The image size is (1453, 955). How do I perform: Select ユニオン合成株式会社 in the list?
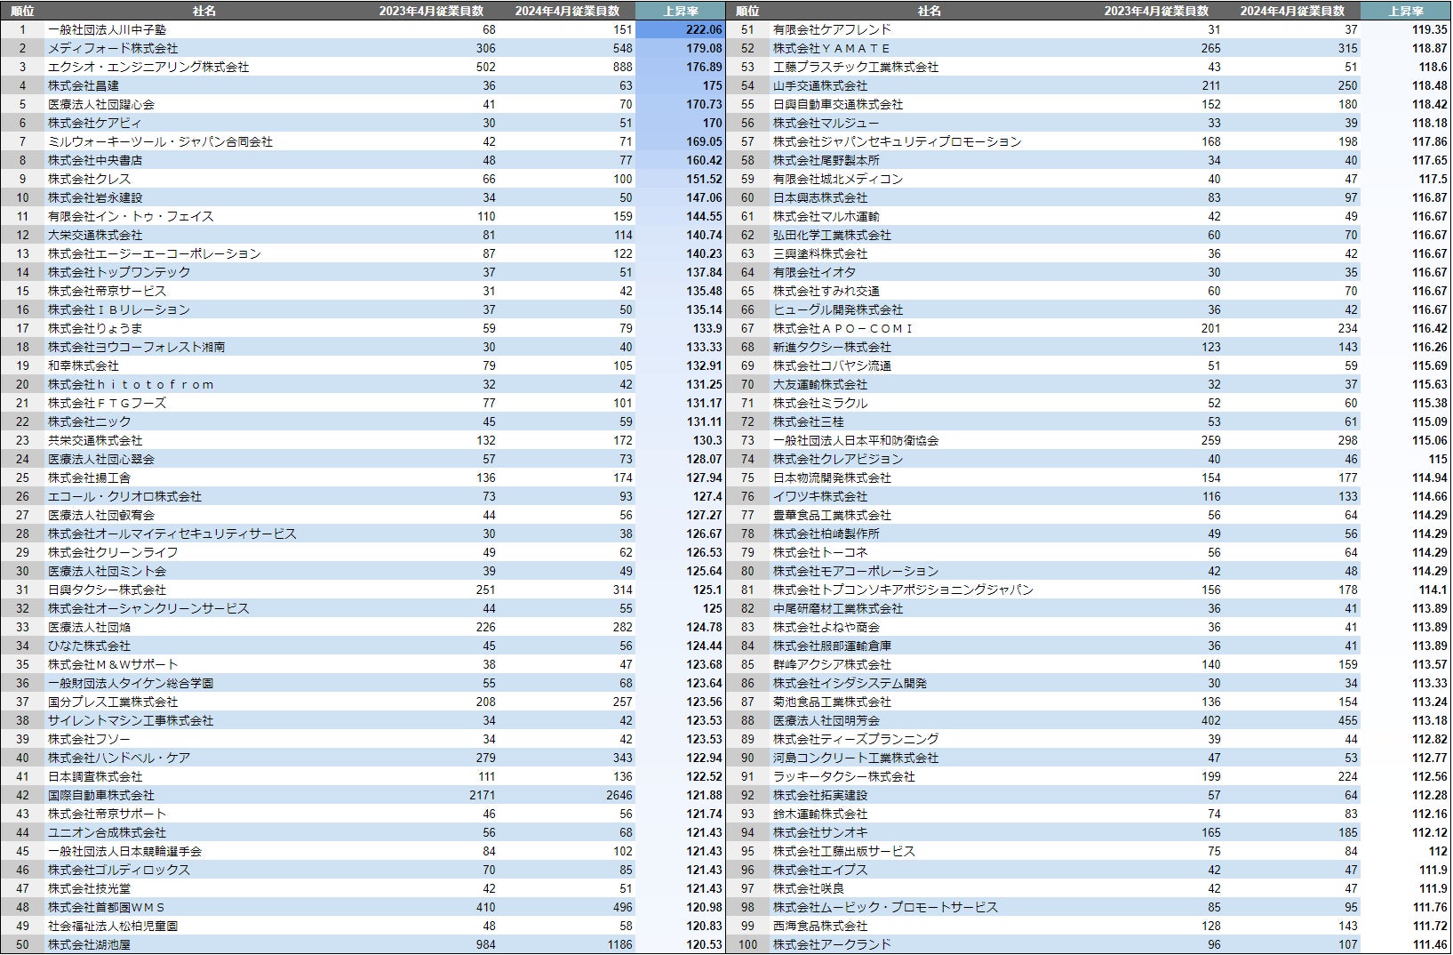(x=107, y=832)
